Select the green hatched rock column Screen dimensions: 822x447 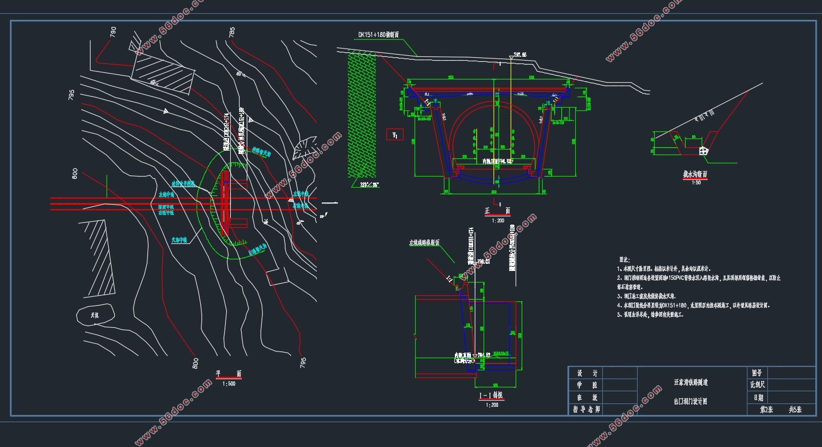[362, 115]
